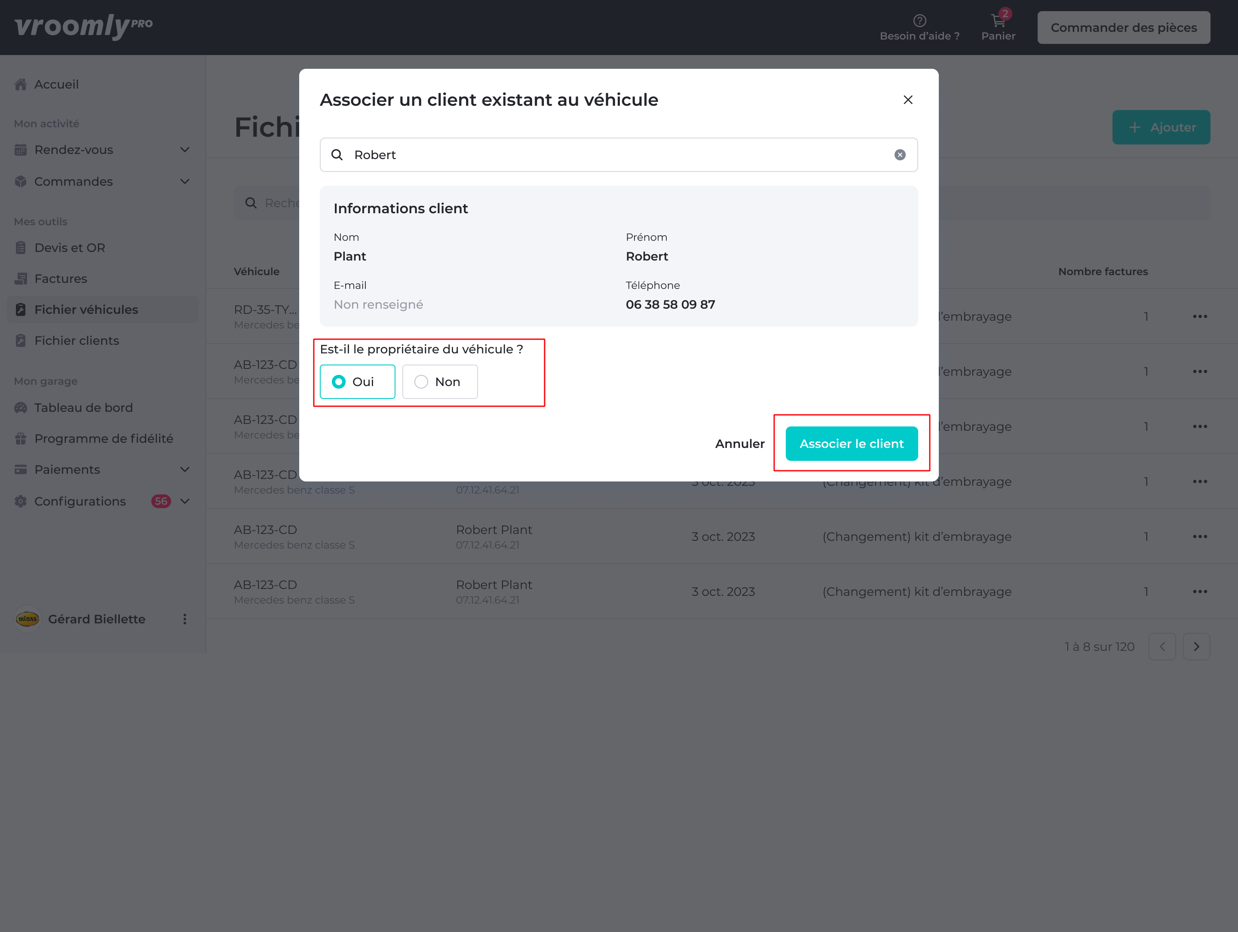Click Associer le client button
Viewport: 1238px width, 932px height.
tap(851, 444)
